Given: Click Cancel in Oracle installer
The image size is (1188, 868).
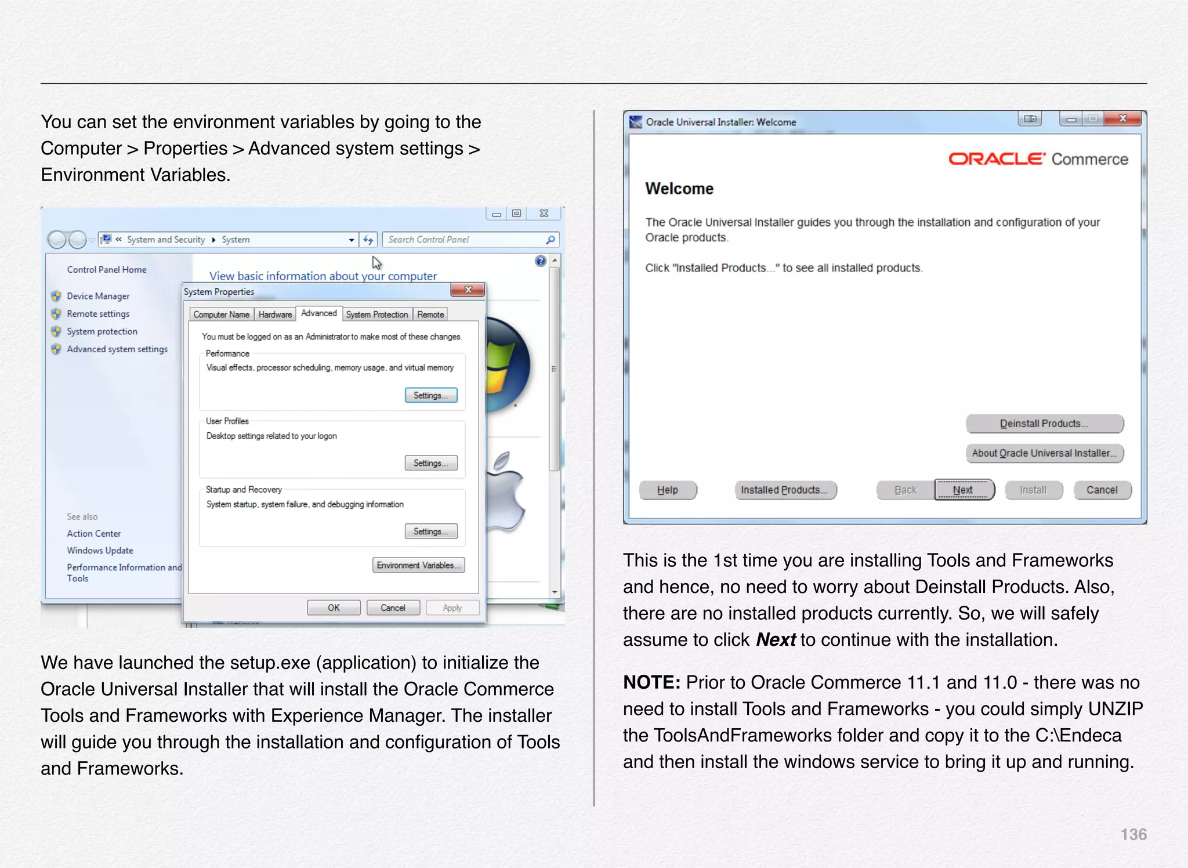Looking at the screenshot, I should (x=1102, y=490).
